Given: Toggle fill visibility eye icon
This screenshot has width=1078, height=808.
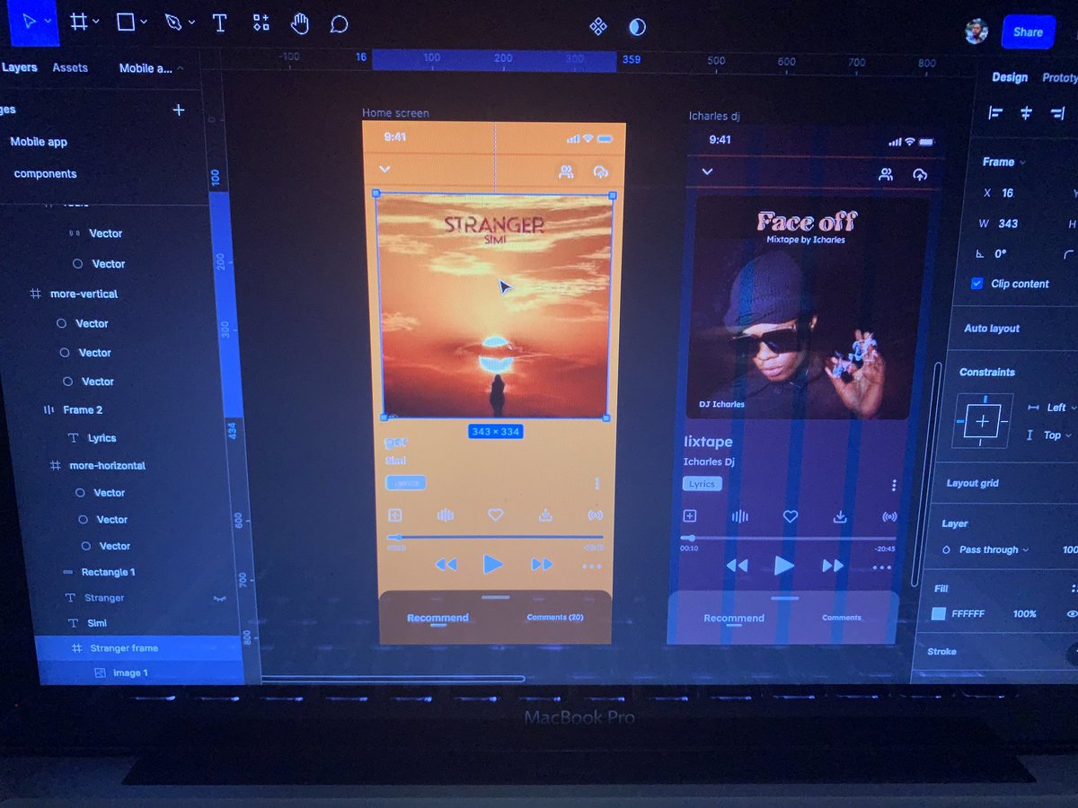Looking at the screenshot, I should pyautogui.click(x=1071, y=614).
